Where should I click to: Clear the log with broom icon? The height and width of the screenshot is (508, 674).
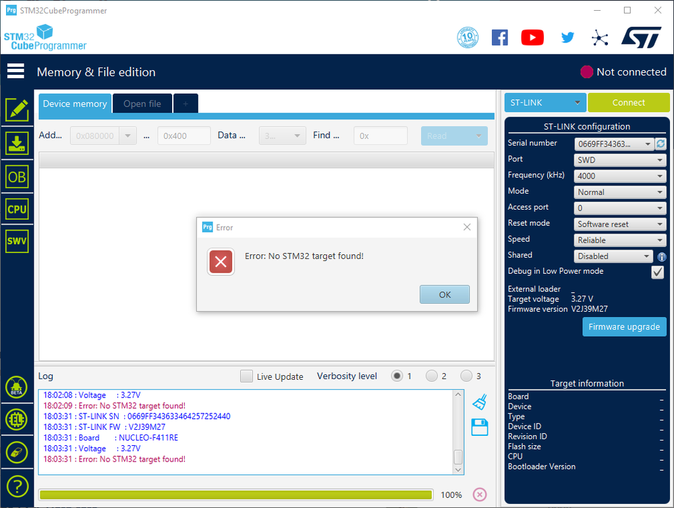point(480,402)
